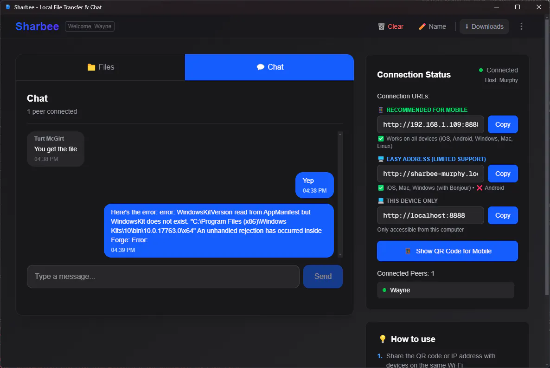
Task: Click the Sharbee app icon in title bar
Action: (x=8, y=7)
